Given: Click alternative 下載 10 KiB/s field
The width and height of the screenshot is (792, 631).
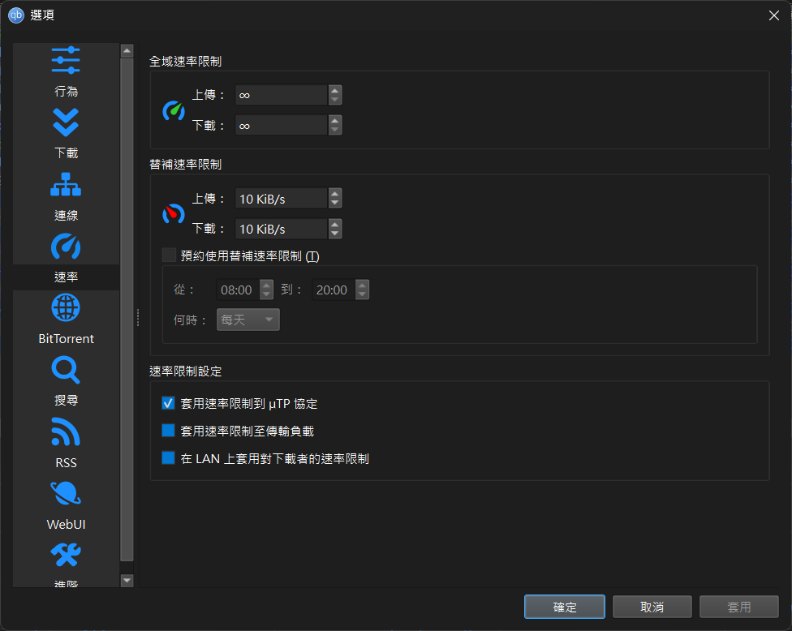Looking at the screenshot, I should [282, 229].
